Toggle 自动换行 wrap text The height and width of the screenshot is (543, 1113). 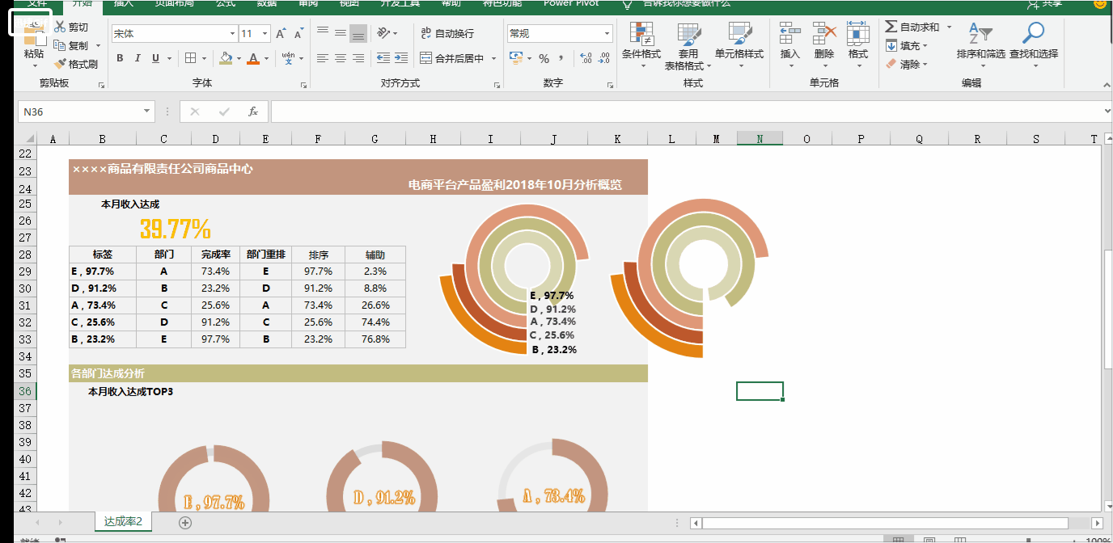pyautogui.click(x=447, y=34)
